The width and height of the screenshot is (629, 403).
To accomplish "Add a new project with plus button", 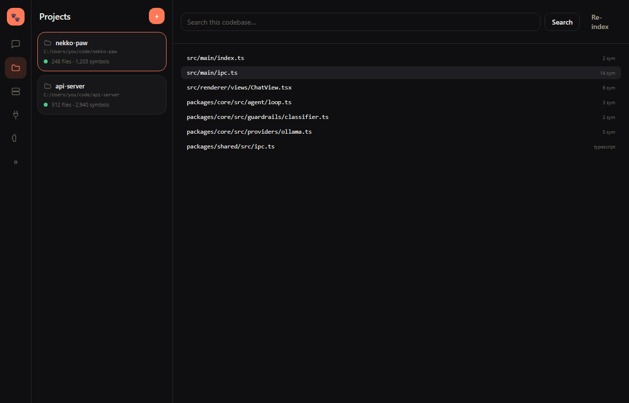I will pos(157,16).
